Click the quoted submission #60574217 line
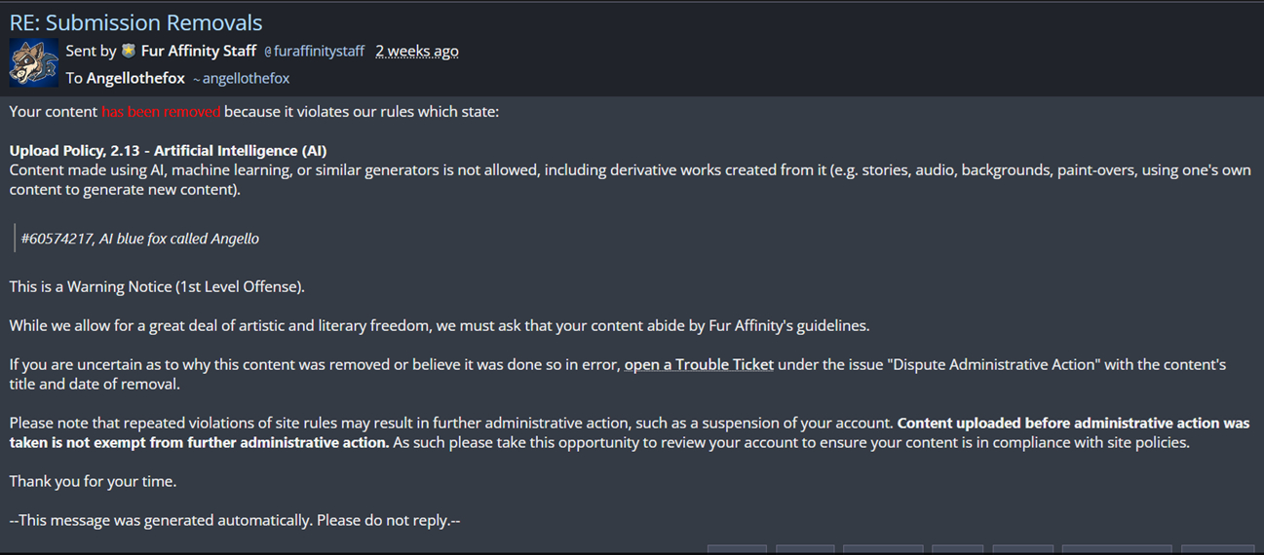 click(x=139, y=239)
